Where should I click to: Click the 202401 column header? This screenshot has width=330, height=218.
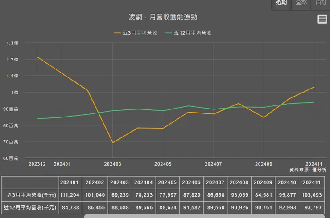pyautogui.click(x=70, y=182)
